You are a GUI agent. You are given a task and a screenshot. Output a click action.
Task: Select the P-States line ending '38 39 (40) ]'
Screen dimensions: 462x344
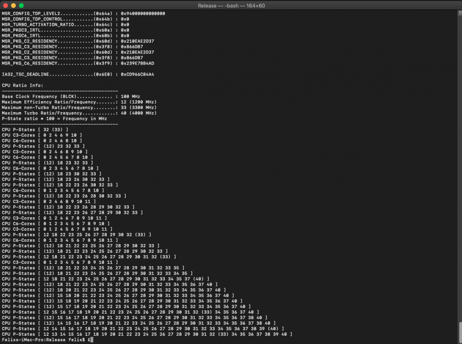point(143,329)
